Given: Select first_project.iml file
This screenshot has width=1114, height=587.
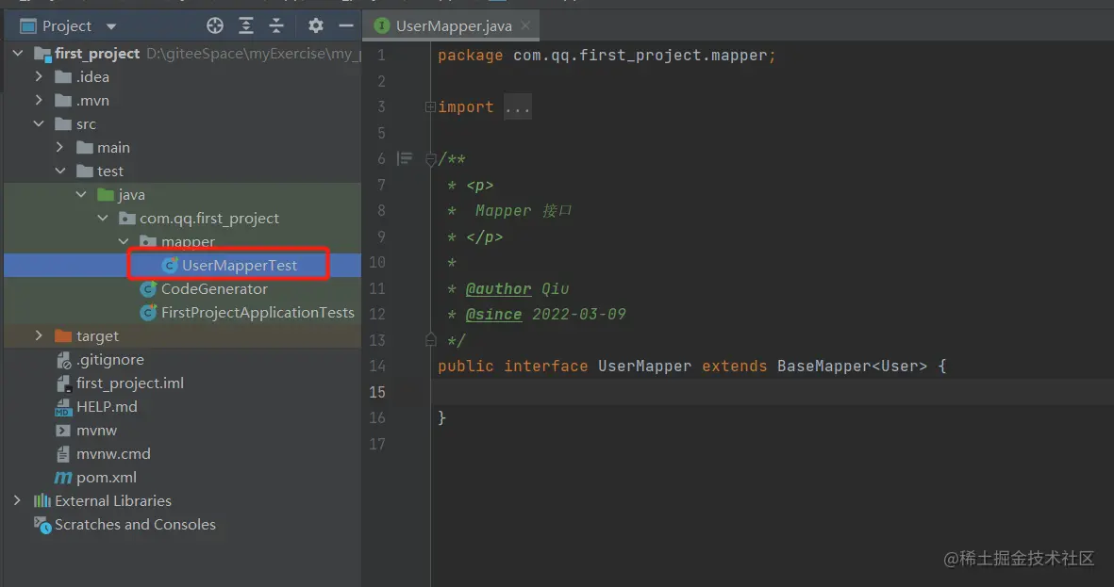Looking at the screenshot, I should [130, 383].
